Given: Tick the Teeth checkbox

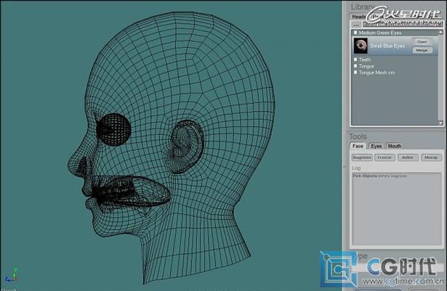Looking at the screenshot, I should coord(355,60).
